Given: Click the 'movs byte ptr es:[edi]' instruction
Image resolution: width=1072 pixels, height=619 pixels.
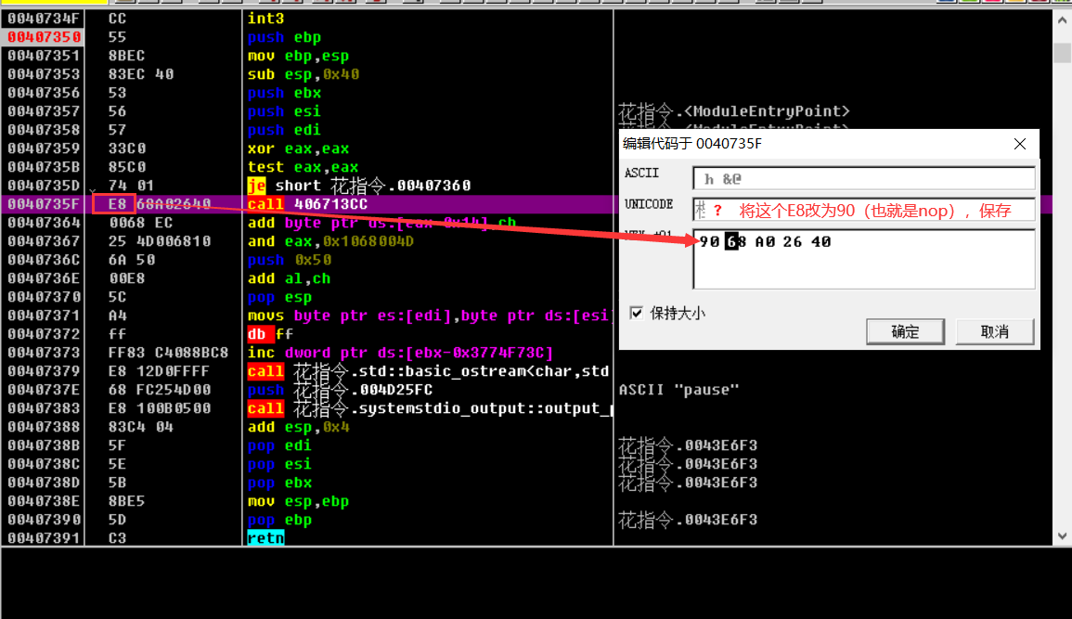Looking at the screenshot, I should tap(428, 315).
